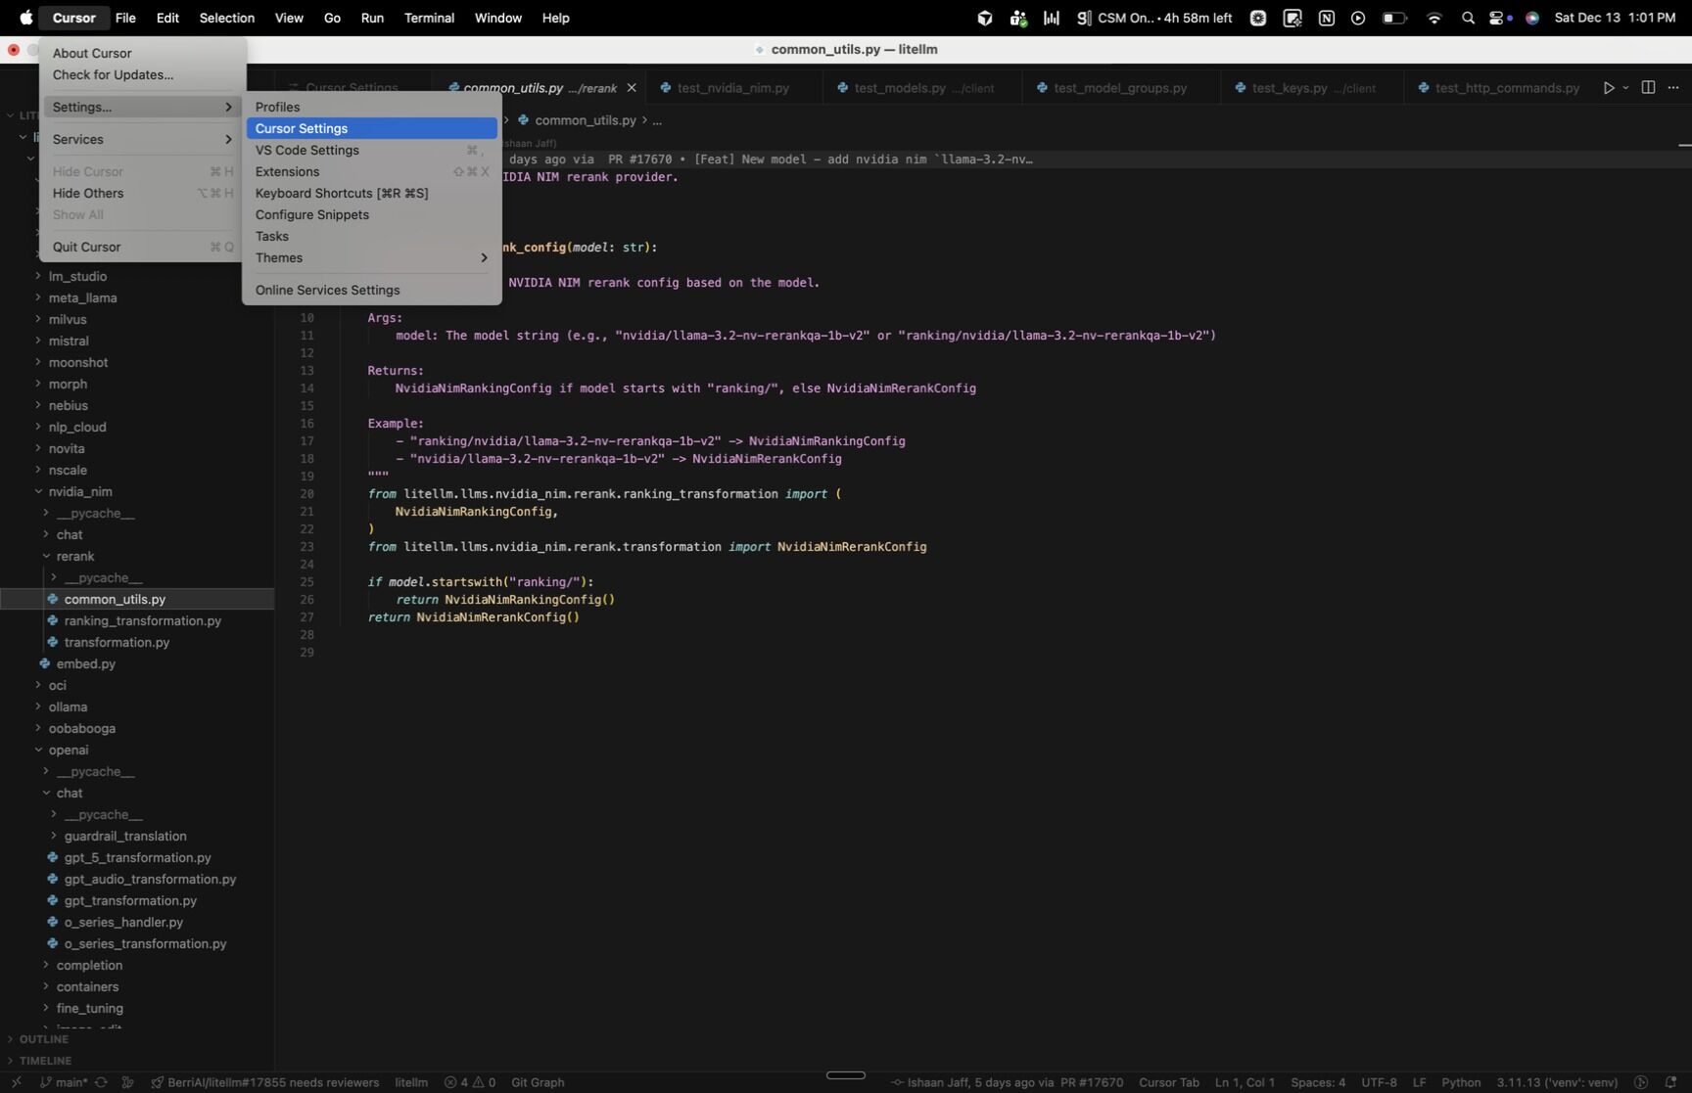
Task: Click the Run Python File play icon
Action: [x=1608, y=88]
